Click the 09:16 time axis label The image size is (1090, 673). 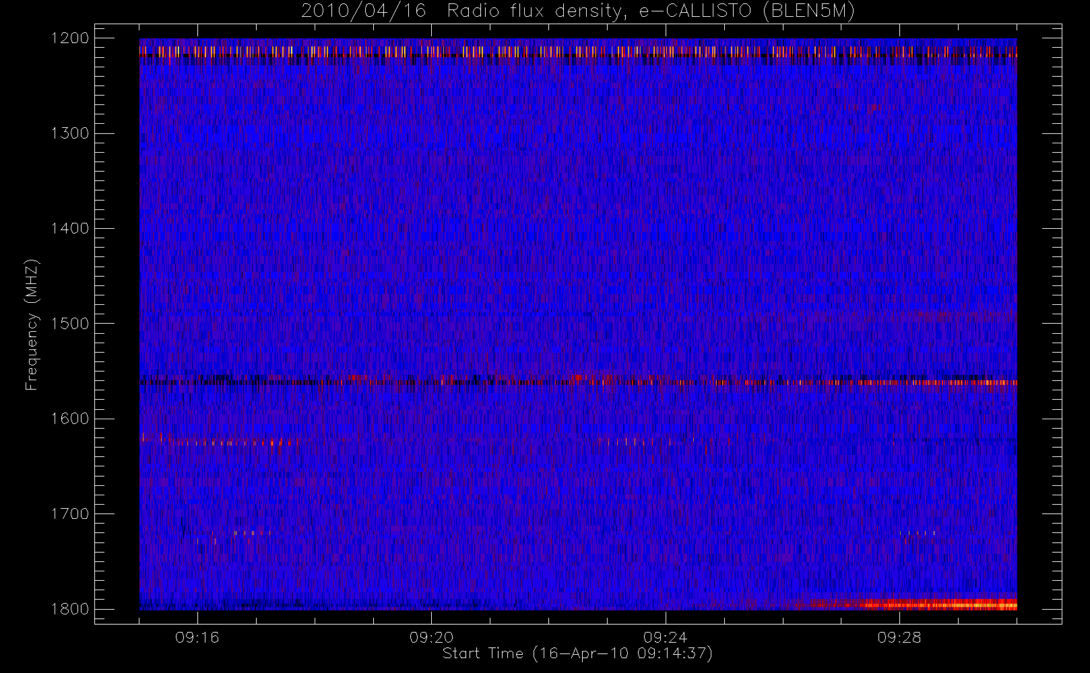tap(197, 637)
